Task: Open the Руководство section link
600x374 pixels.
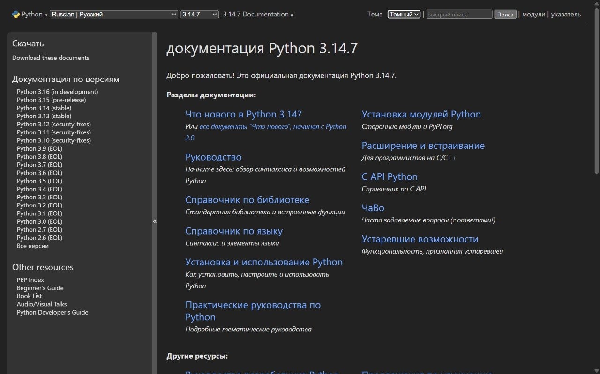Action: (213, 157)
